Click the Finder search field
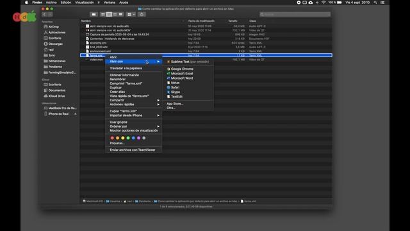This screenshot has height=231, width=410. 295,14
